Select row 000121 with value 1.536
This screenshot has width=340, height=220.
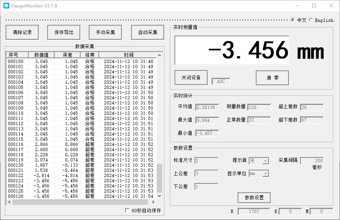tap(81, 170)
